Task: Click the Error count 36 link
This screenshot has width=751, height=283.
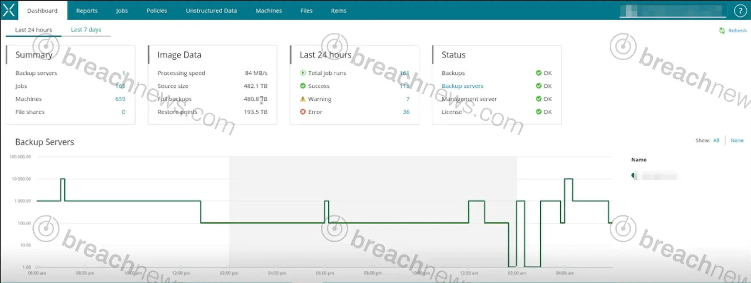Action: tap(406, 112)
